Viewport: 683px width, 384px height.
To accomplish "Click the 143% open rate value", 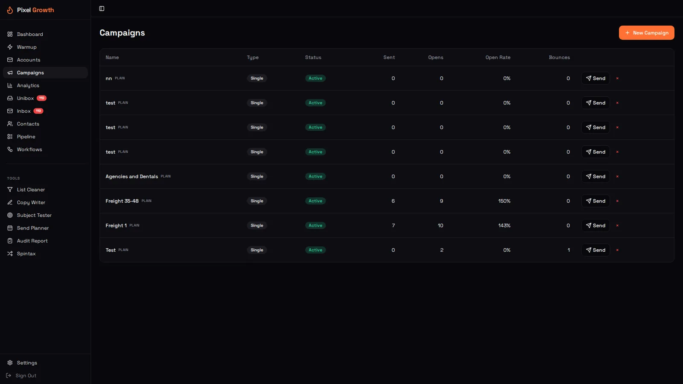I will point(504,225).
